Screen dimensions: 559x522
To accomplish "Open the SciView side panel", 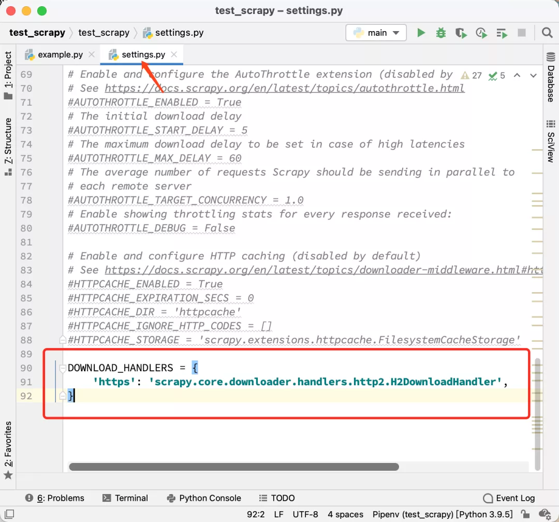I will (x=551, y=141).
